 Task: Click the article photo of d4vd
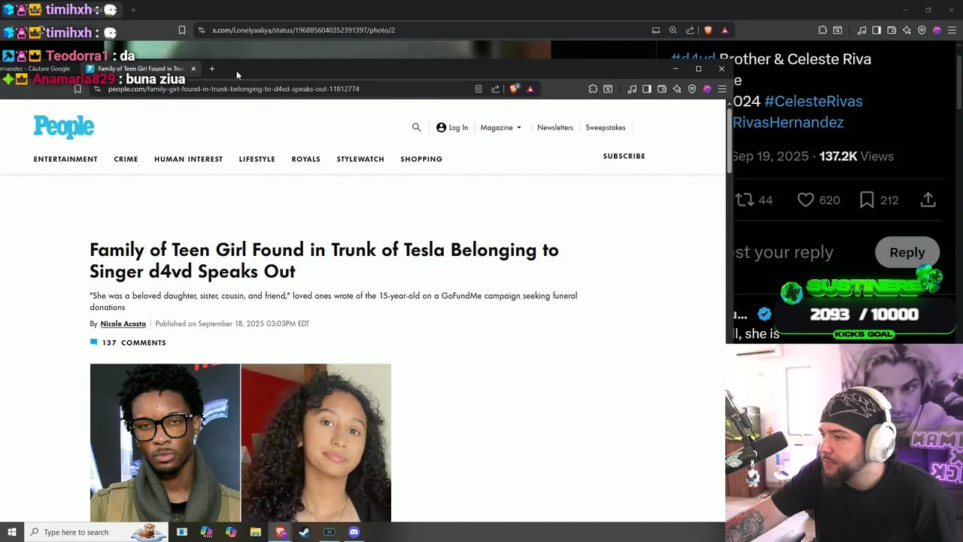tap(165, 443)
